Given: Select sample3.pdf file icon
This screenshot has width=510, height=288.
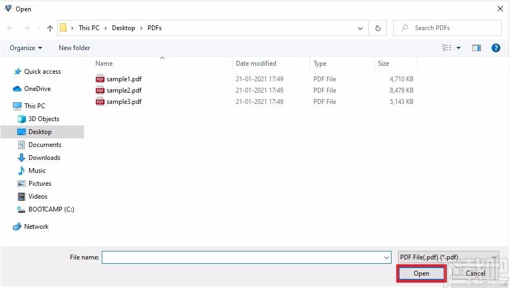Looking at the screenshot, I should tap(100, 102).
